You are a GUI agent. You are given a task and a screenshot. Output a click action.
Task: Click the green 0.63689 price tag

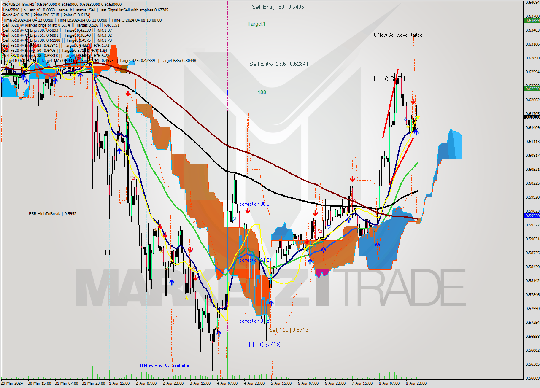tap(532, 20)
